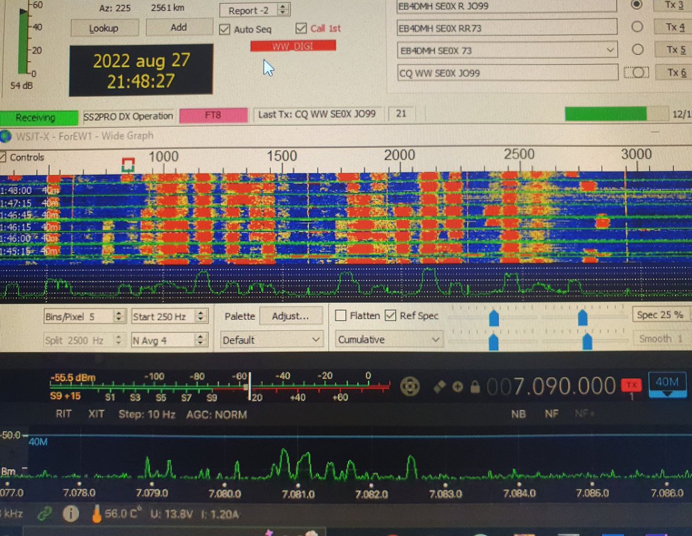Move the upper-left waterfall gain slider
692x536 pixels.
tap(494, 317)
